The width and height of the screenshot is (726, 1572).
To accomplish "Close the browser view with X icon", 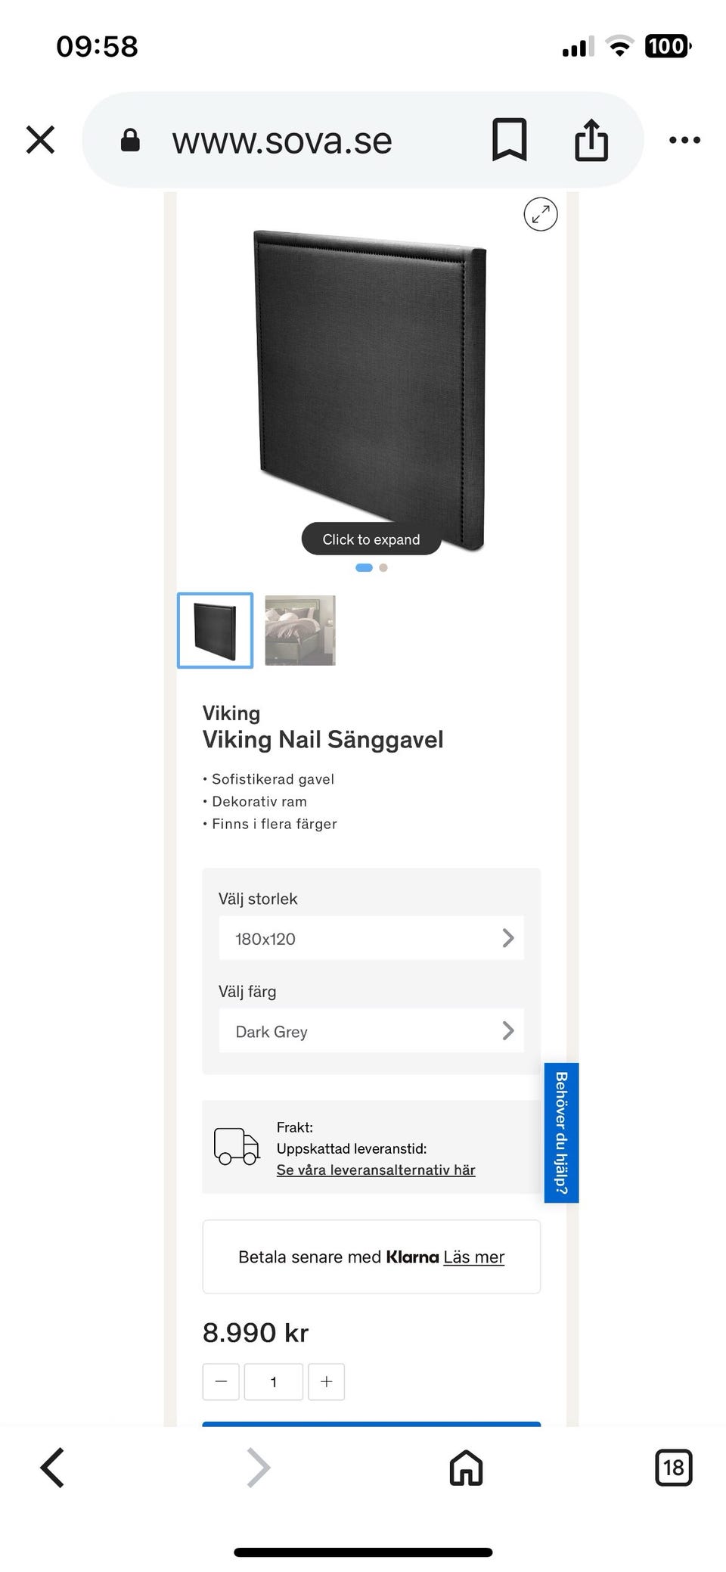I will coord(40,140).
